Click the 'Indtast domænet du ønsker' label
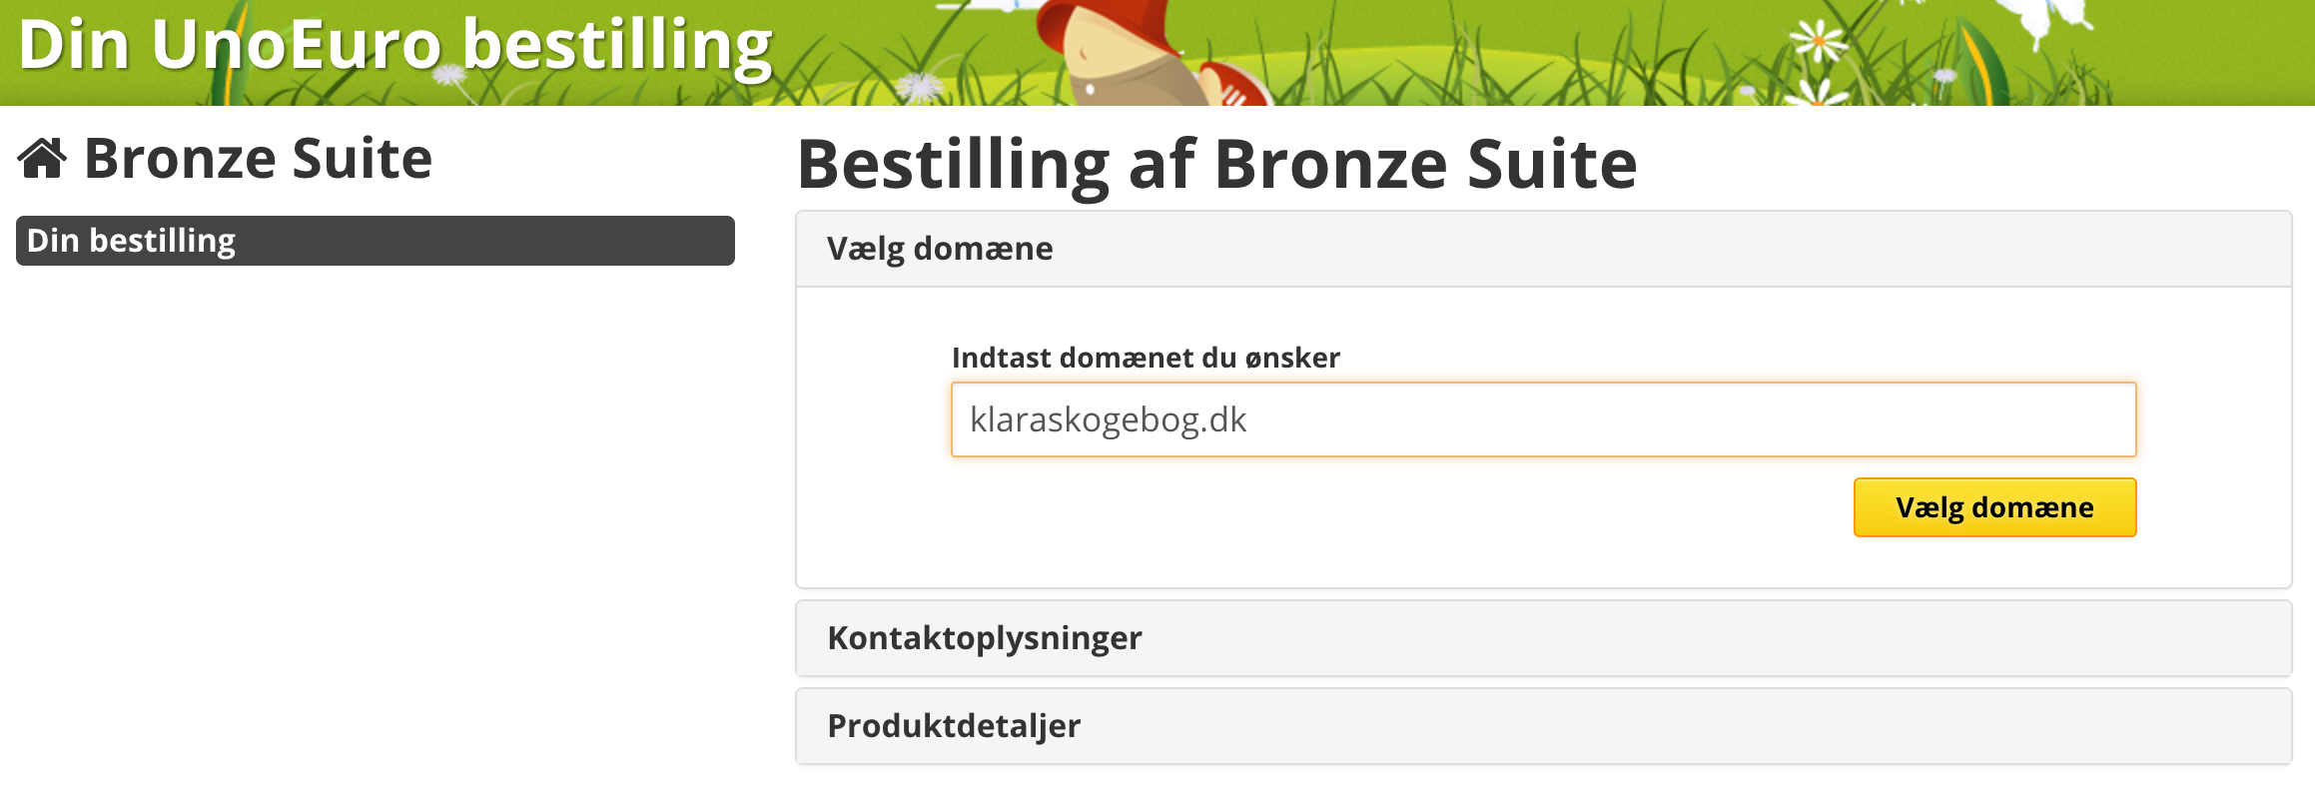 [1146, 358]
